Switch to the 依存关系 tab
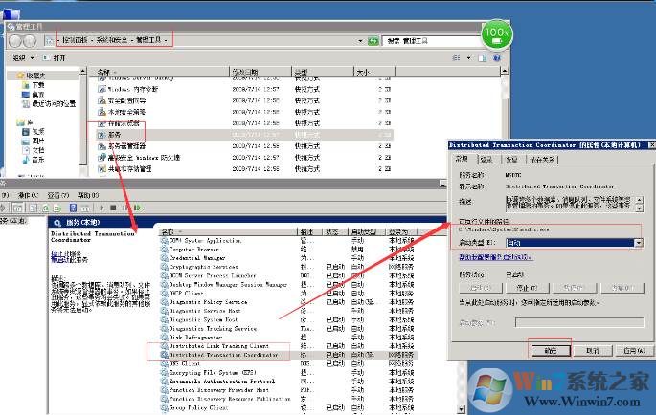 point(544,159)
